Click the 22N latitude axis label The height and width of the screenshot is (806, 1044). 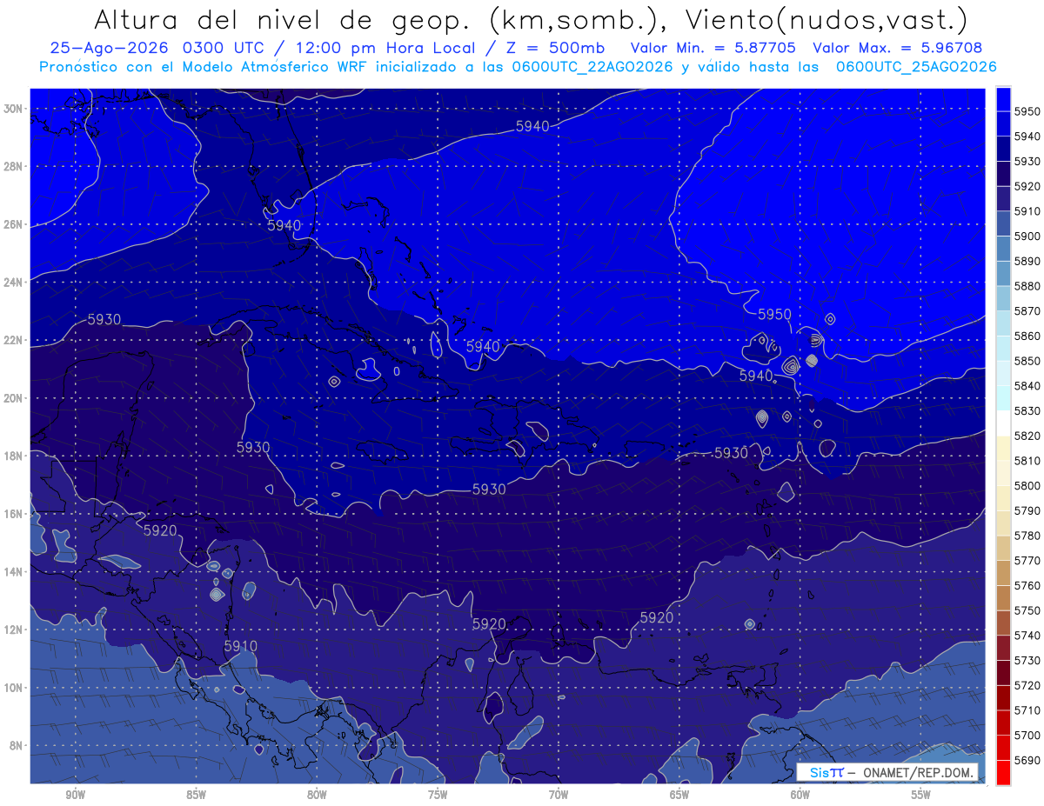(x=15, y=340)
